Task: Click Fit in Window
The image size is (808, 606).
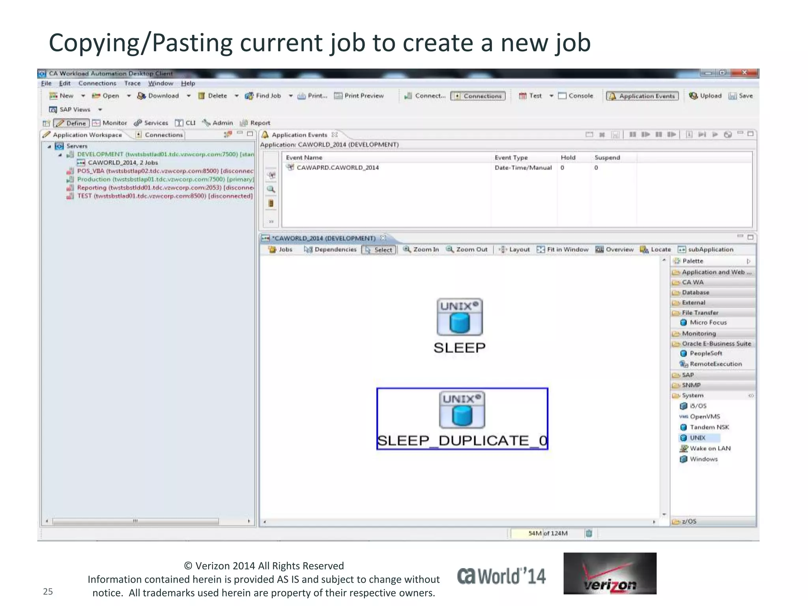Action: (x=563, y=249)
